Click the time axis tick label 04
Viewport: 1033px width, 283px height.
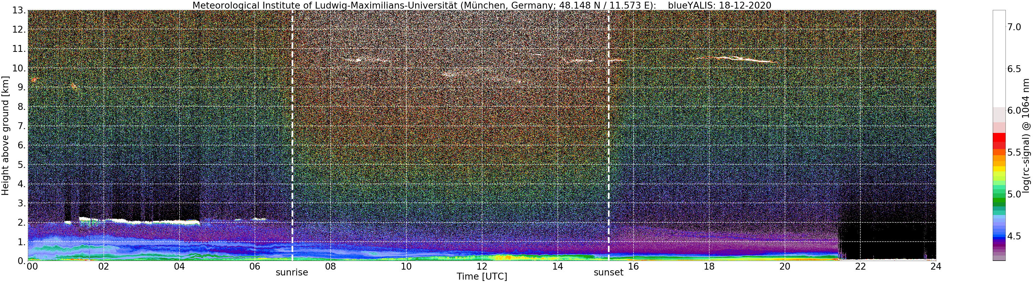(179, 266)
